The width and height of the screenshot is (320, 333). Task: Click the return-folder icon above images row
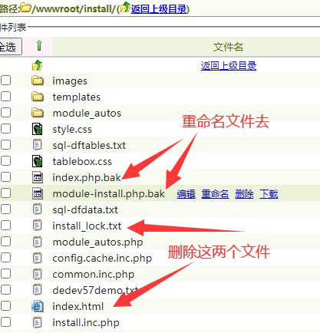point(38,65)
